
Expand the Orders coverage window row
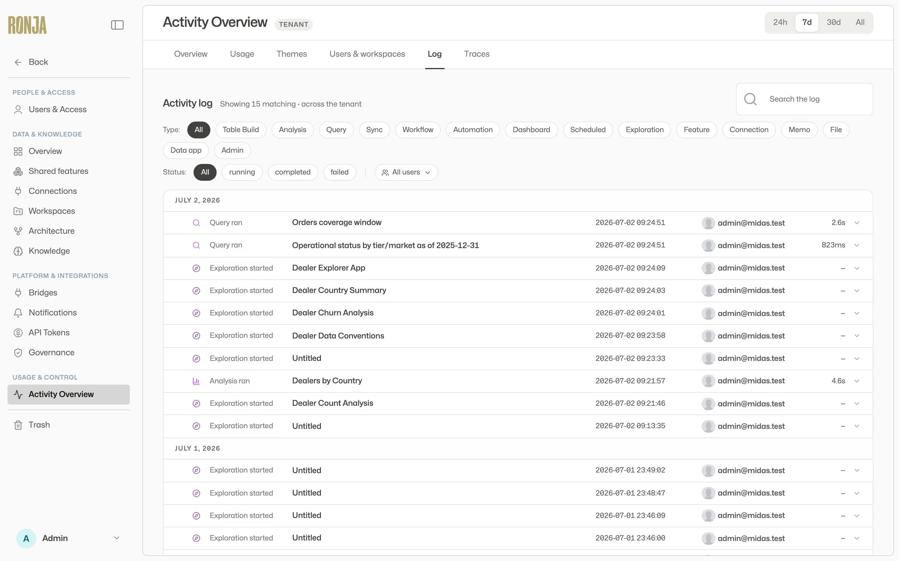pos(857,223)
